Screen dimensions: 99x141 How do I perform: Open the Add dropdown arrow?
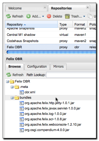[x=43, y=16]
